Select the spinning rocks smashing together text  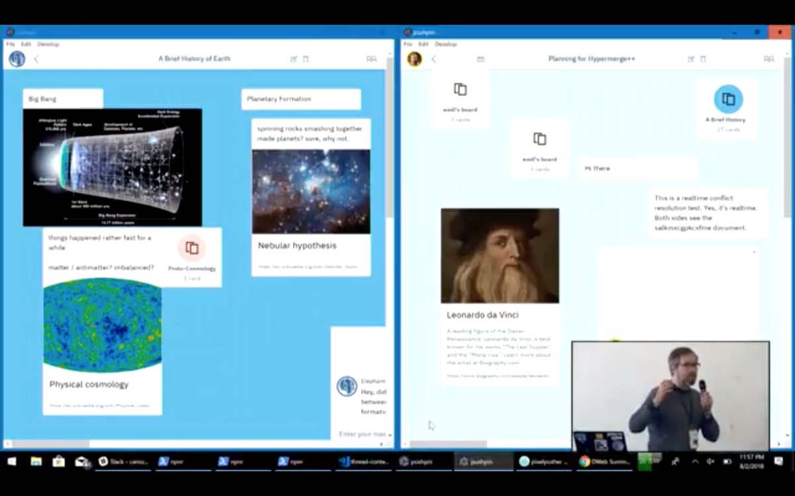[x=310, y=134]
